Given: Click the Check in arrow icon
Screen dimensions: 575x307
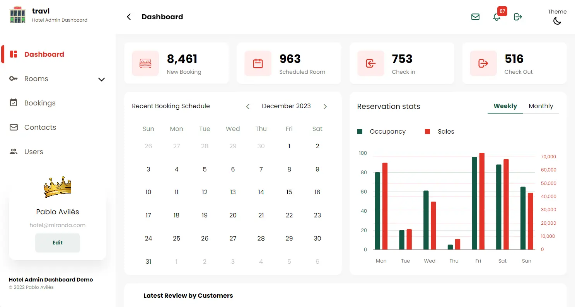Looking at the screenshot, I should pos(370,63).
